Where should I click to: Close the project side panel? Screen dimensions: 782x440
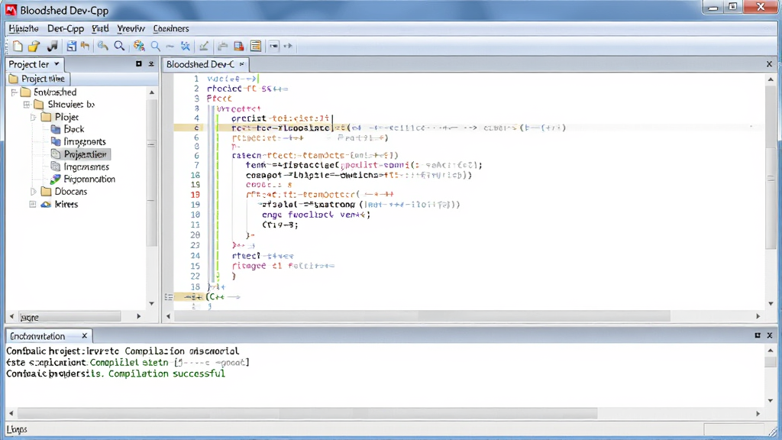(x=151, y=64)
